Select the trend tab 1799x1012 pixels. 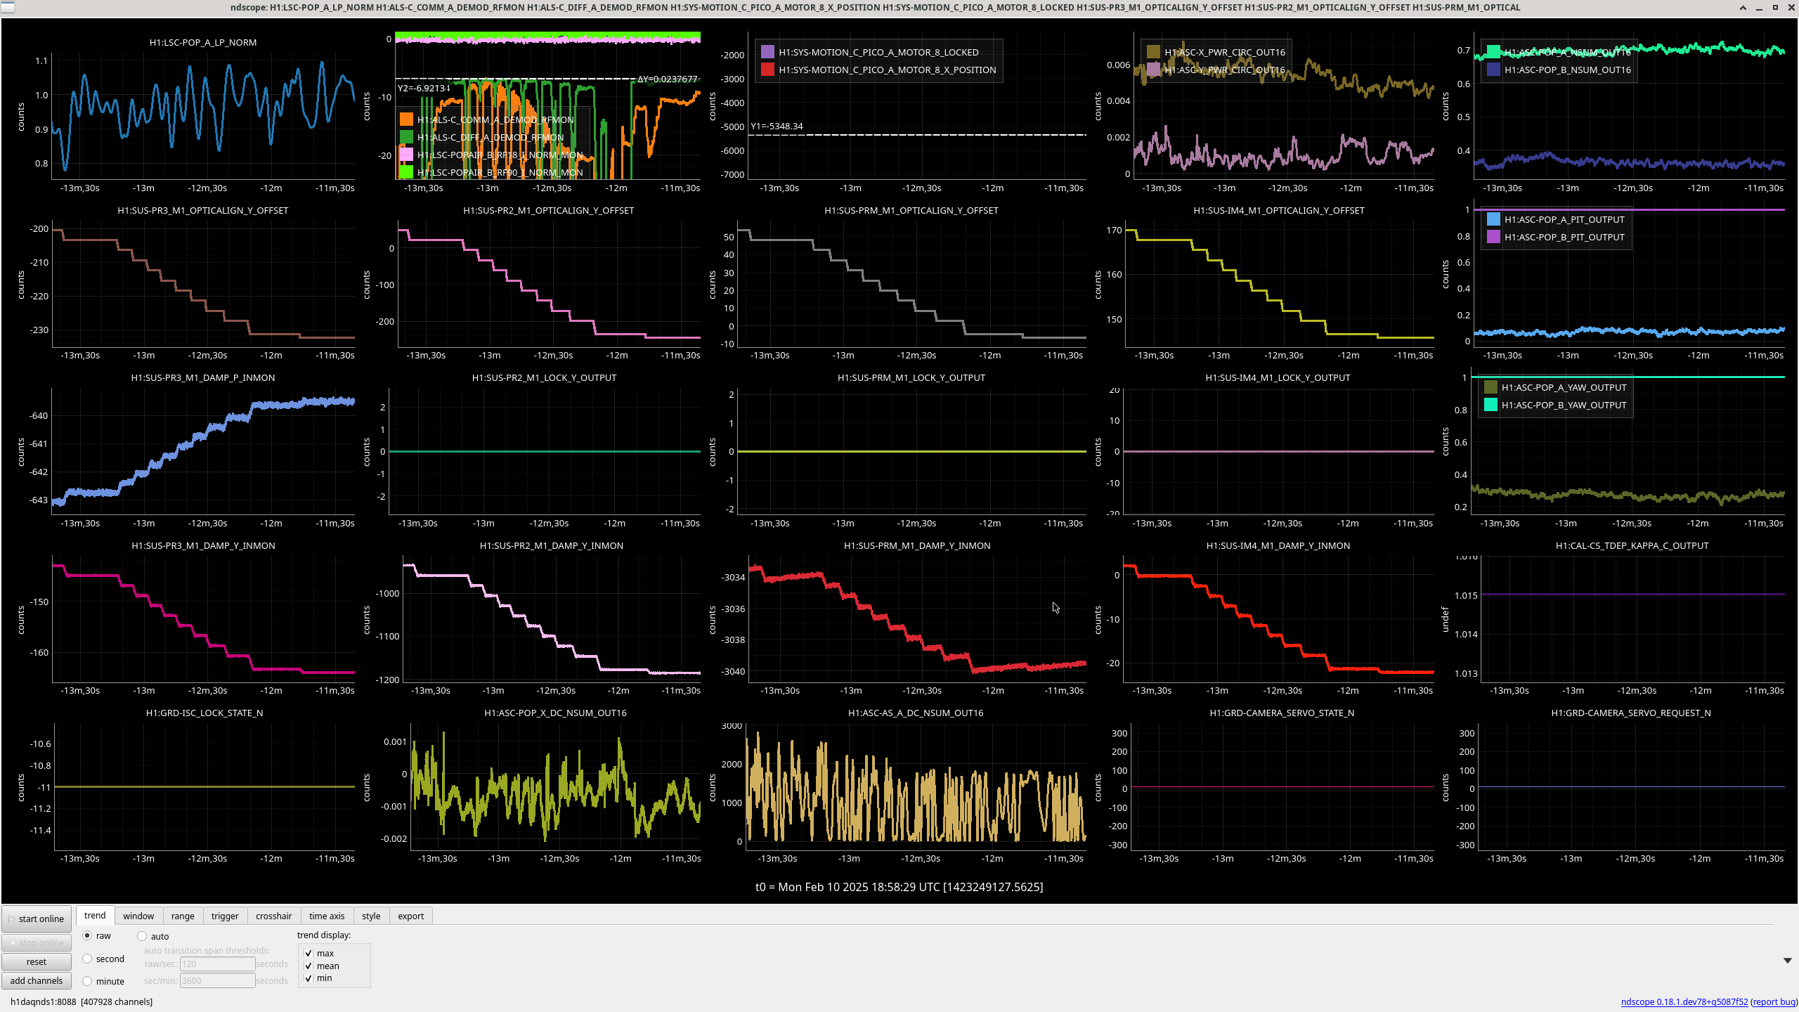pyautogui.click(x=95, y=915)
